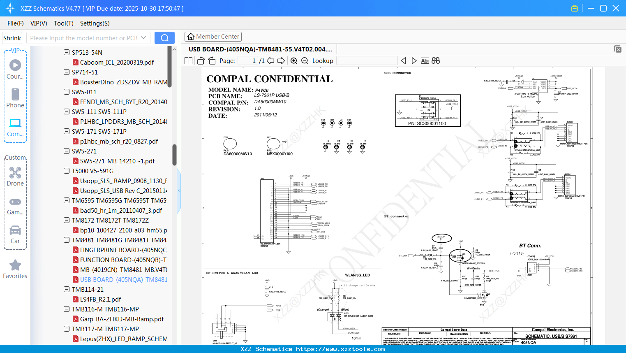This screenshot has height=353, width=626.
Task: Click the Lookup text field
Action: (x=367, y=60)
